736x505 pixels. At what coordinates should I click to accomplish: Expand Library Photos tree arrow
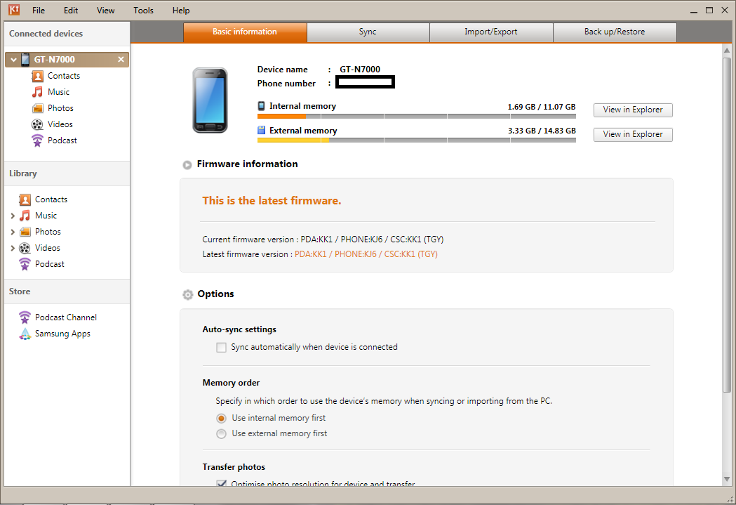[13, 232]
